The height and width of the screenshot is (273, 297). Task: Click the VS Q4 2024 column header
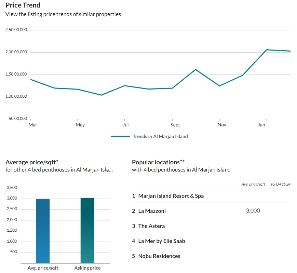(280, 184)
